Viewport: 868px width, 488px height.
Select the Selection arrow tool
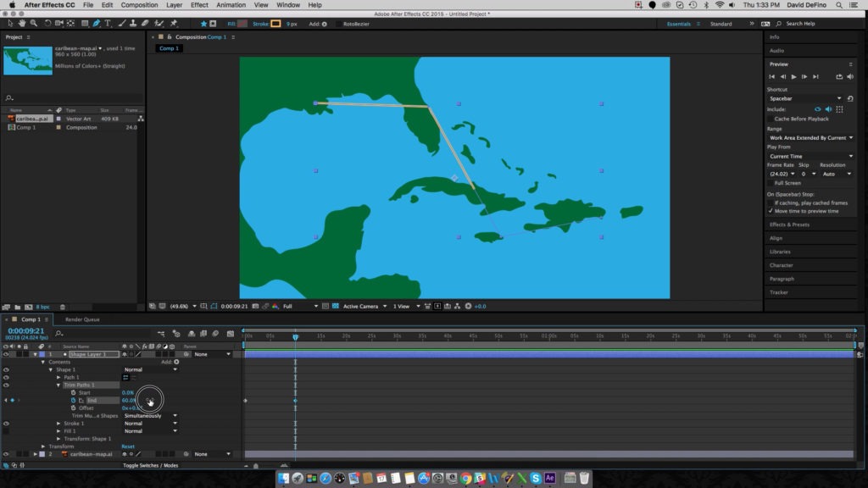click(x=10, y=23)
